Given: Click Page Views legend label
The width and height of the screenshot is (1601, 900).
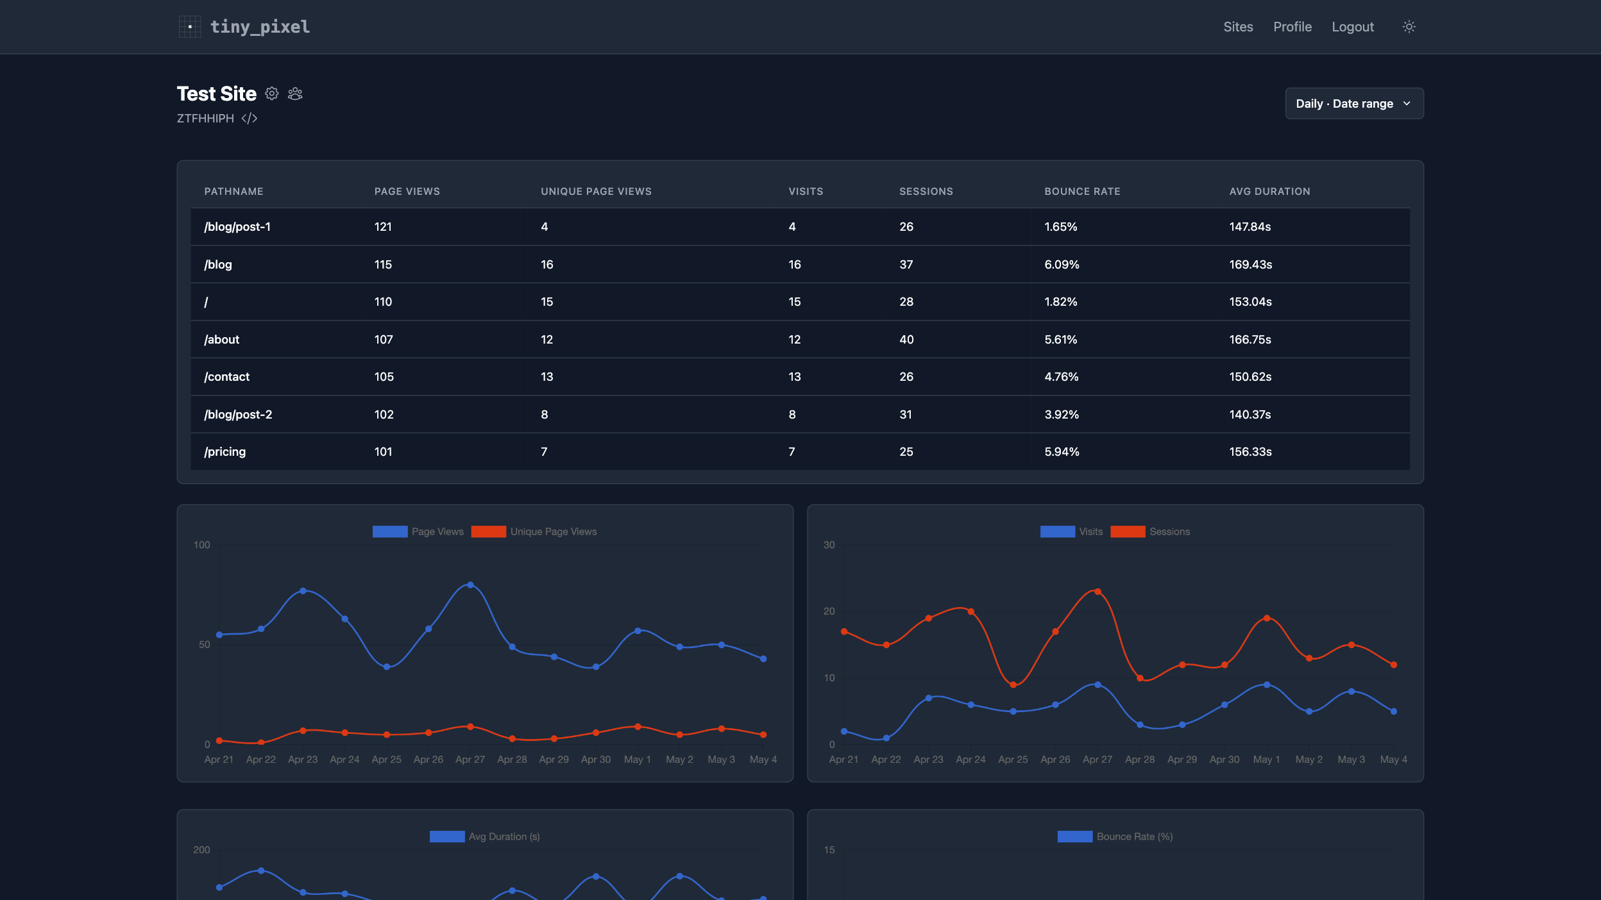Looking at the screenshot, I should click(437, 531).
